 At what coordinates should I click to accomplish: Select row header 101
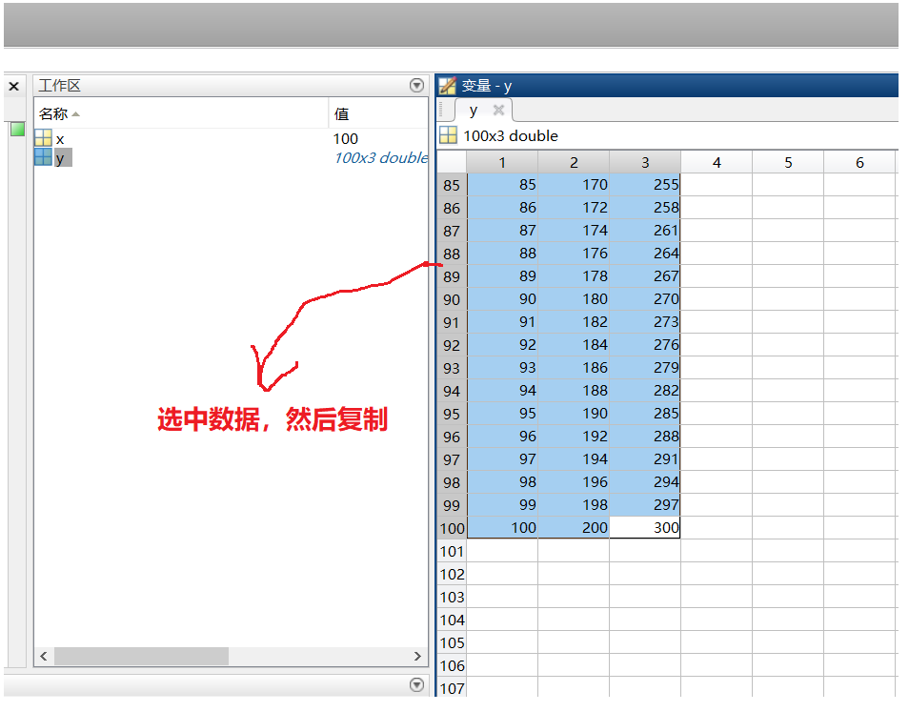coord(452,551)
